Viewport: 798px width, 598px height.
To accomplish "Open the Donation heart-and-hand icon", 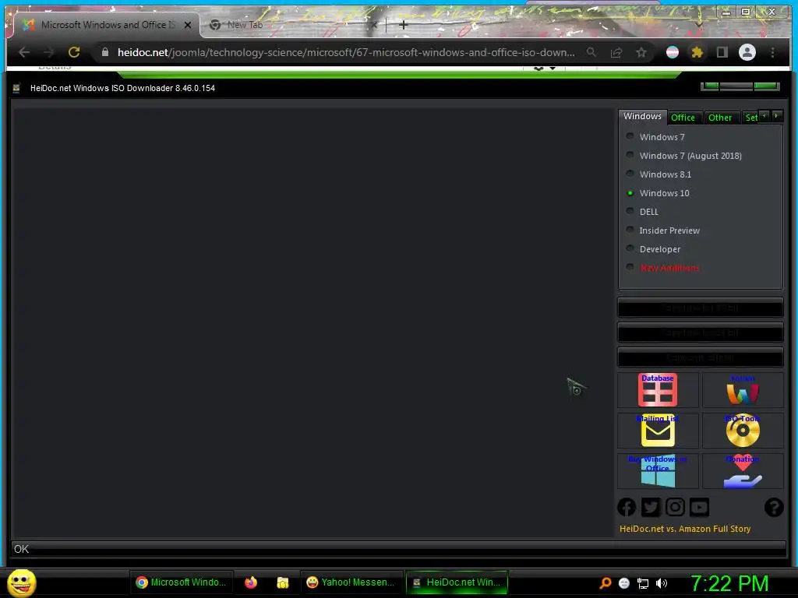I will click(x=743, y=471).
